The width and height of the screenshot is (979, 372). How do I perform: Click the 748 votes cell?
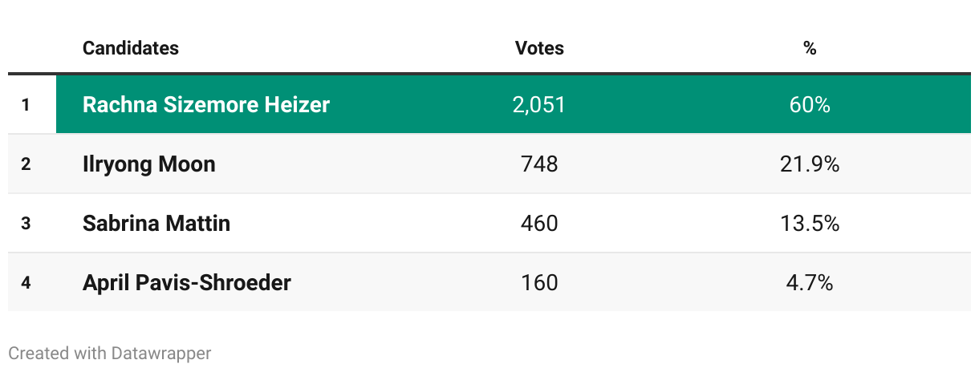click(x=539, y=164)
